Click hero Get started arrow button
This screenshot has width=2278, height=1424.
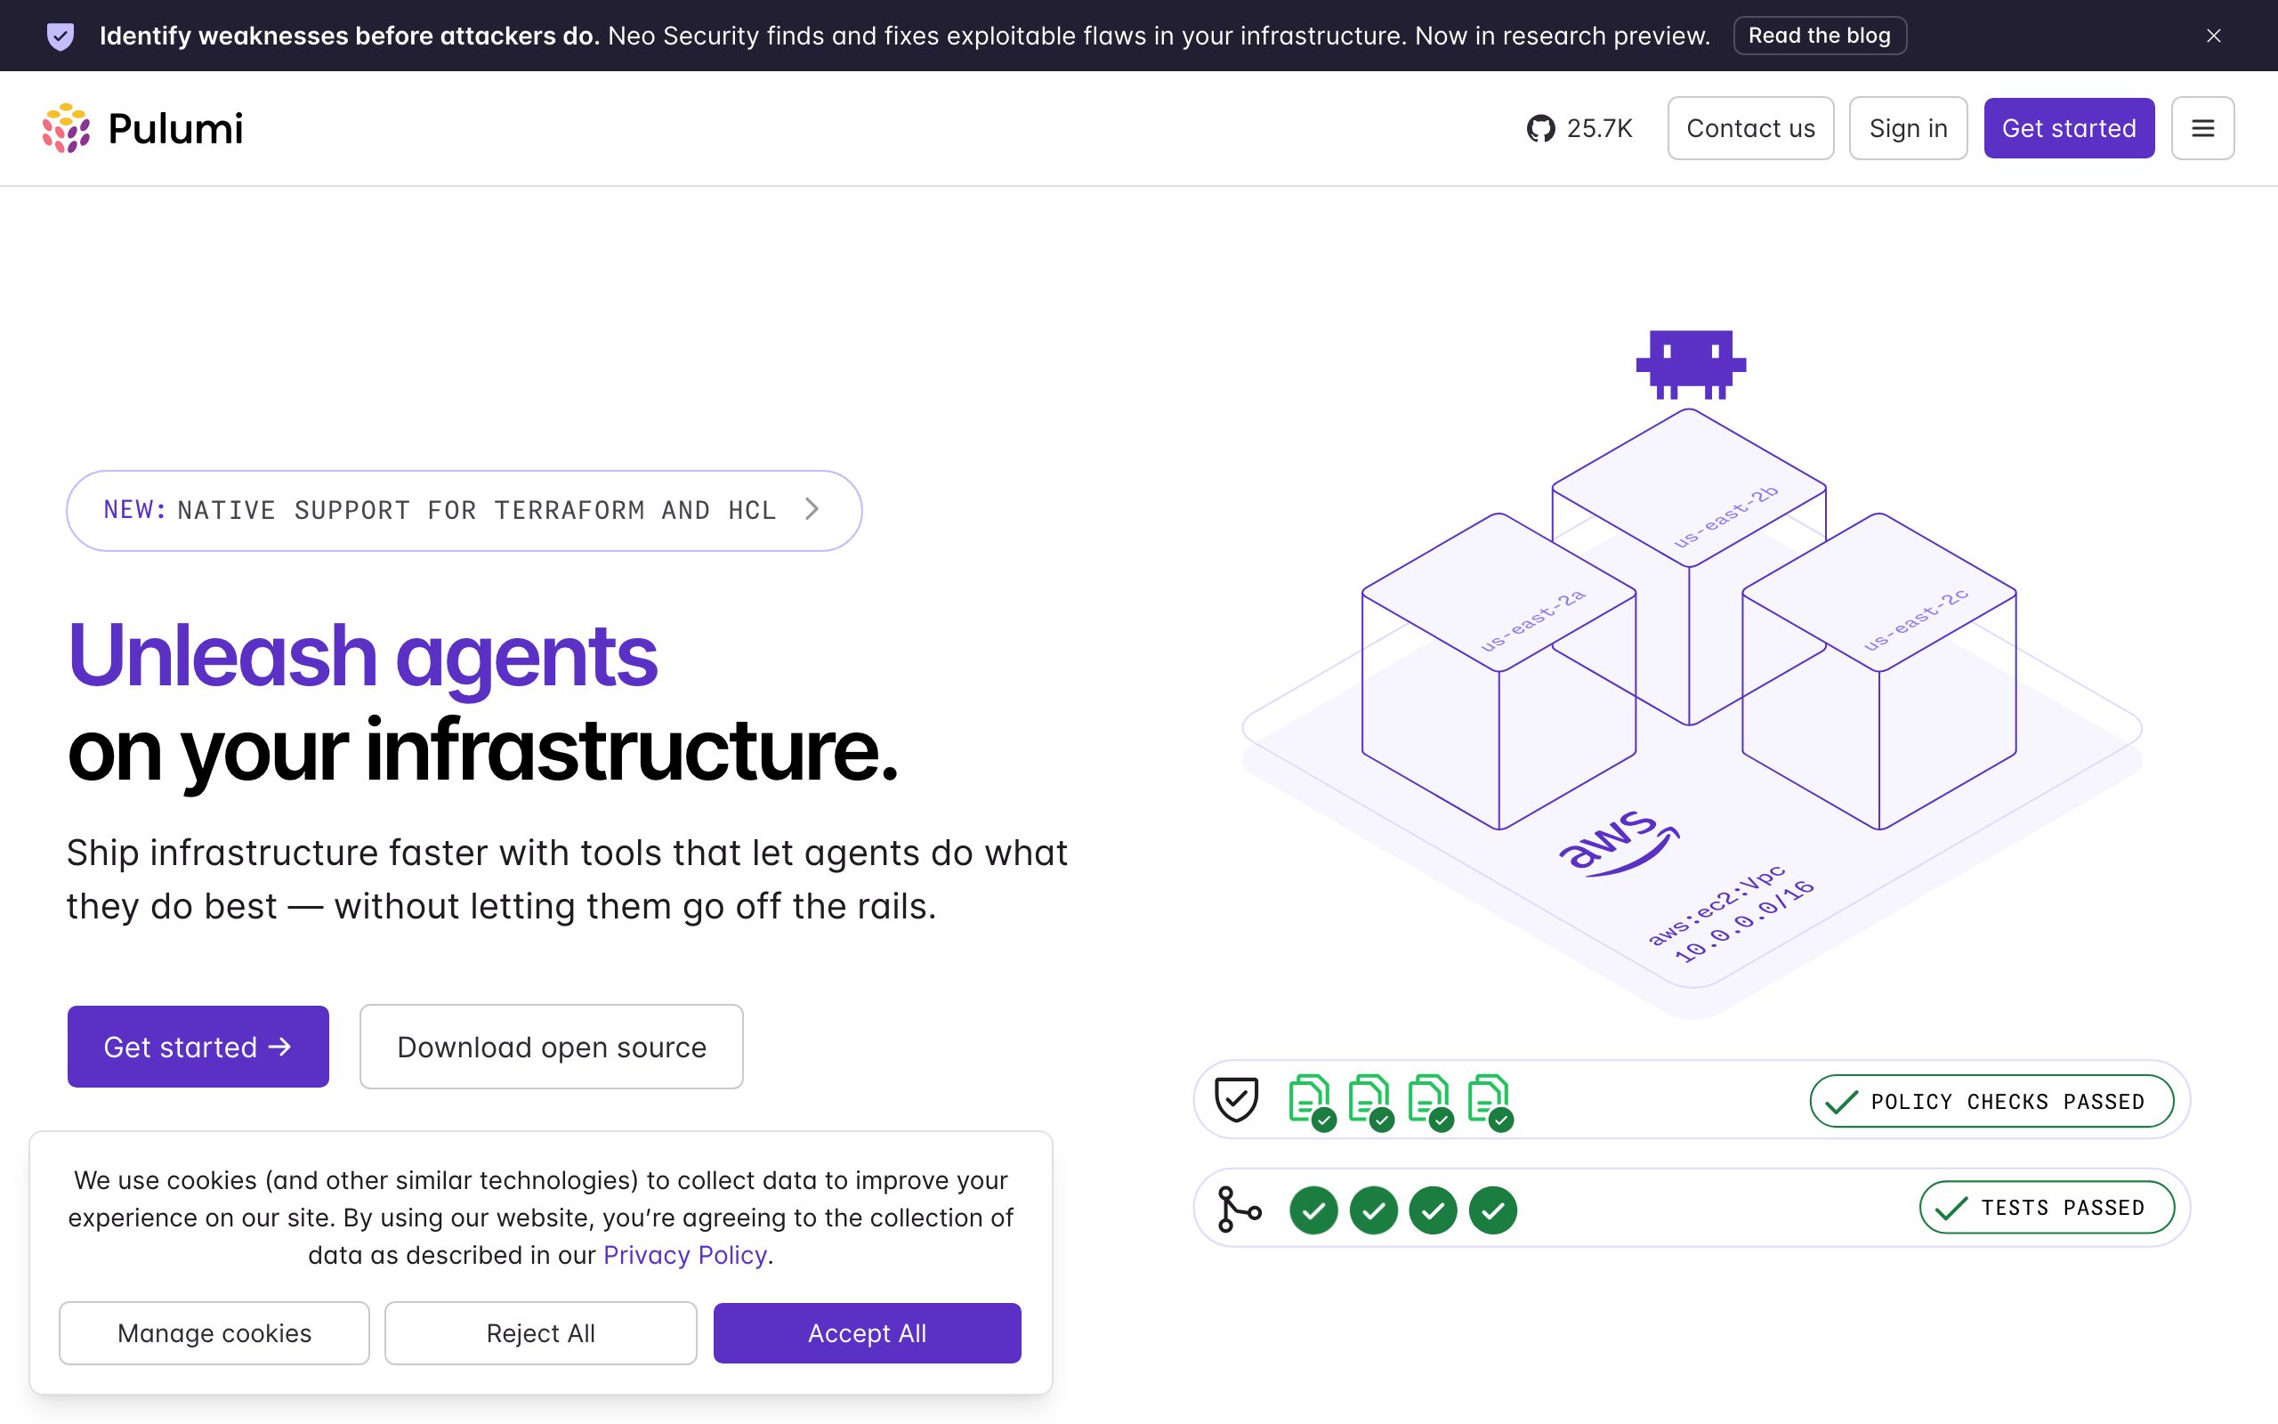198,1047
